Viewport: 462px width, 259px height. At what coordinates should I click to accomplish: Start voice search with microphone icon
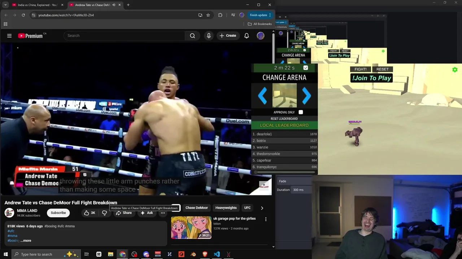point(209,36)
